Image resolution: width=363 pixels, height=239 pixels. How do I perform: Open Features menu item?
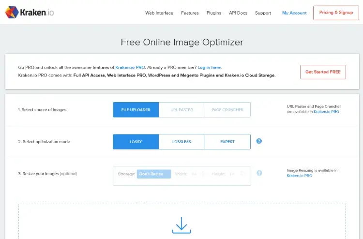[x=190, y=13]
